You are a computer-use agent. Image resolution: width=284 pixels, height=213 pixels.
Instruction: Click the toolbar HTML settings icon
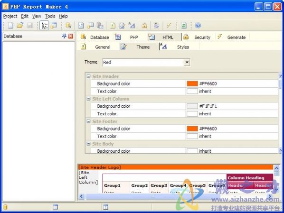pyautogui.click(x=90, y=25)
